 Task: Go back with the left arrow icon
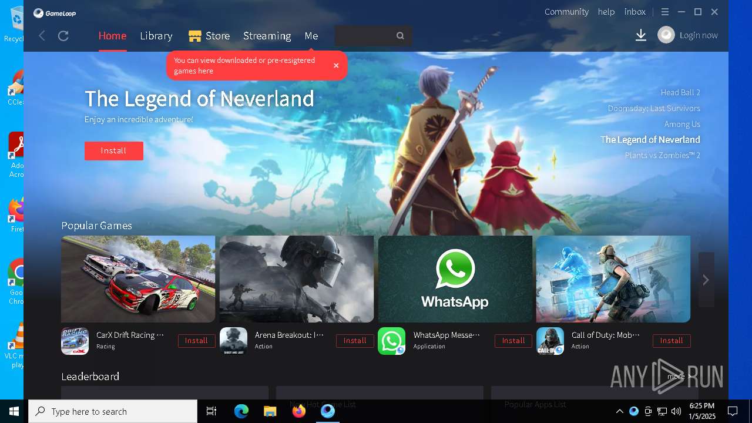(42, 36)
